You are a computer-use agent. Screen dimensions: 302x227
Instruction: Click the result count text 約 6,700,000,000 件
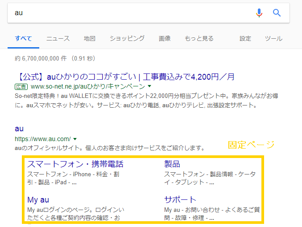[41, 58]
